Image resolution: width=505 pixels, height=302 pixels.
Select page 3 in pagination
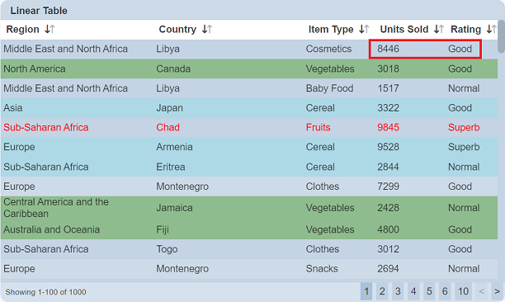(398, 291)
